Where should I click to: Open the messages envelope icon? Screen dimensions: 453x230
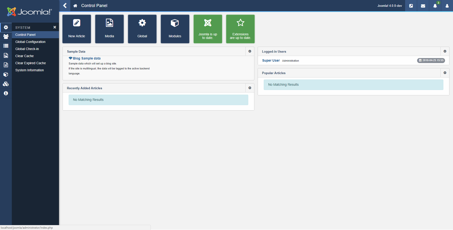click(423, 6)
